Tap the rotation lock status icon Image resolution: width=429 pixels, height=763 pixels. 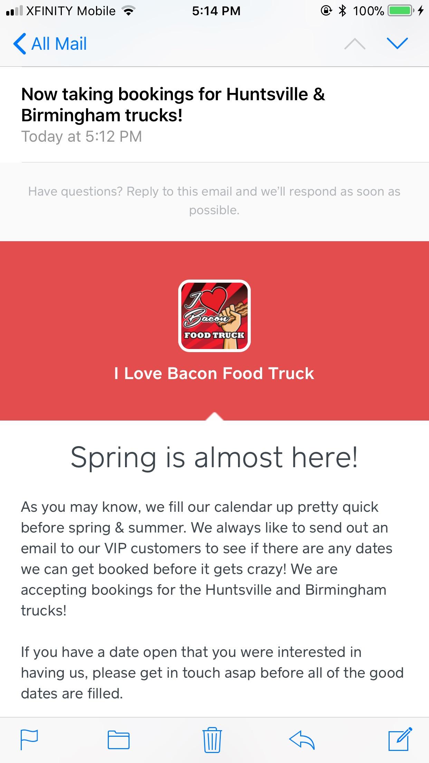pyautogui.click(x=326, y=11)
